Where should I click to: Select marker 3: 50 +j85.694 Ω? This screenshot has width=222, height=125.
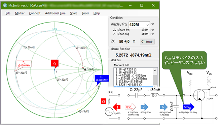126,72
